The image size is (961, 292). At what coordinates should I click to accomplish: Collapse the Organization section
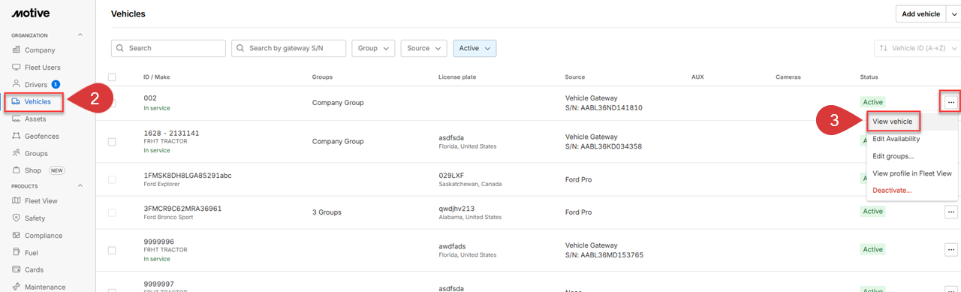click(x=80, y=35)
